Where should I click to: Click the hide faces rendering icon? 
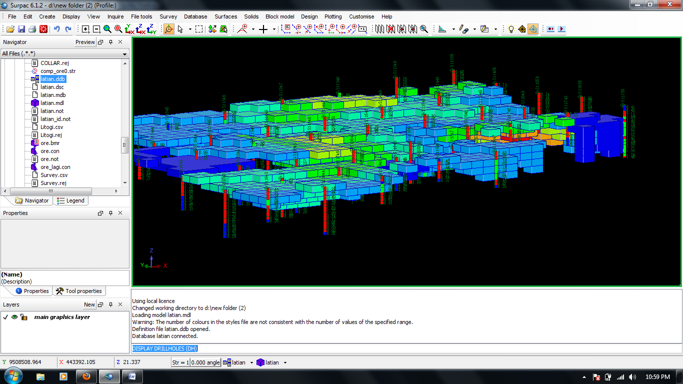521,29
